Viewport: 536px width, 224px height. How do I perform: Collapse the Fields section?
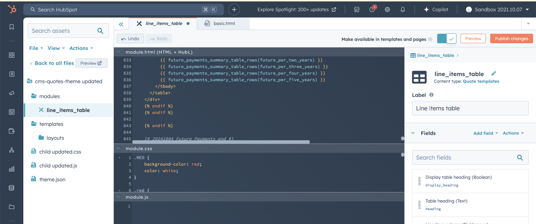click(413, 133)
